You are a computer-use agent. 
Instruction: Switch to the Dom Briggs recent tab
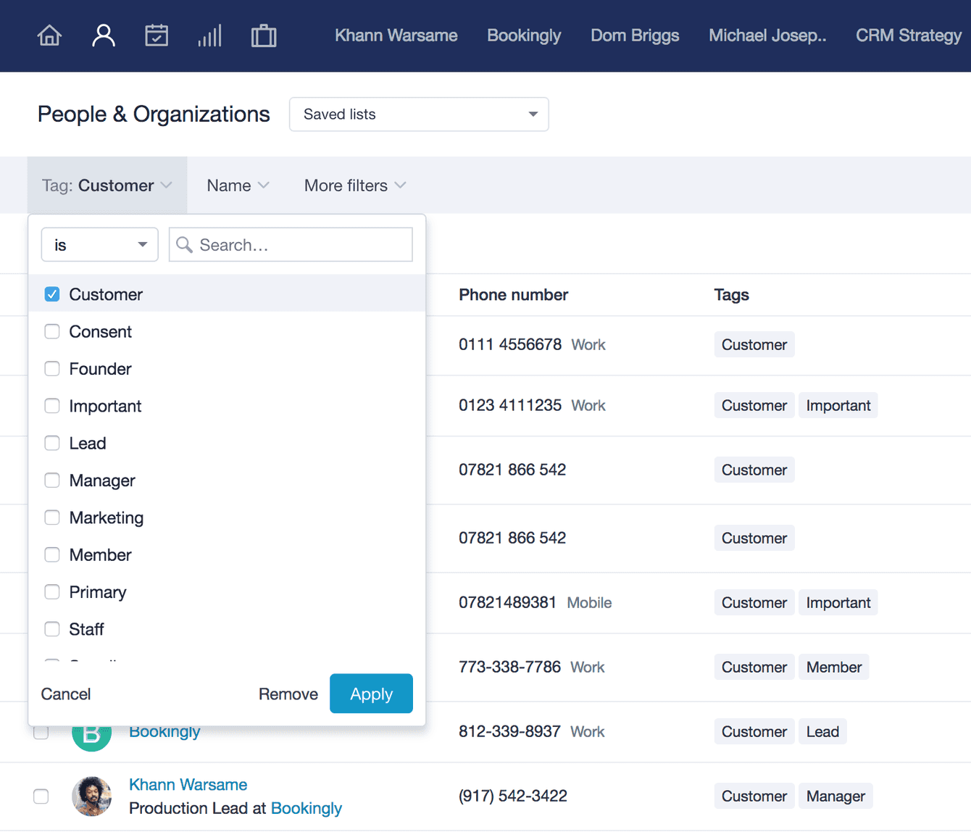pyautogui.click(x=635, y=36)
